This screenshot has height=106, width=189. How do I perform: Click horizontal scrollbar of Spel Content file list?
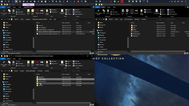(158, 51)
